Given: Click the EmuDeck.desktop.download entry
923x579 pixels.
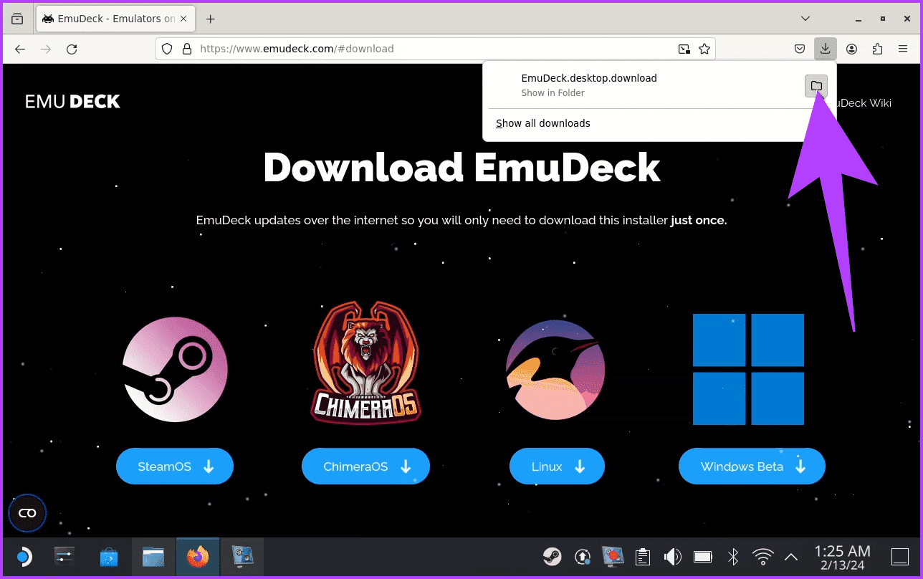Looking at the screenshot, I should click(644, 85).
